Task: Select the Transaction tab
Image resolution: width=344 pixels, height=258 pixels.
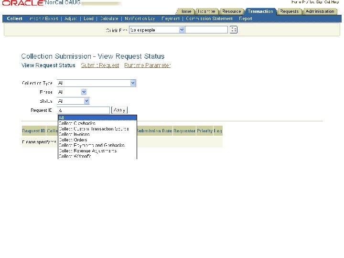Action: pos(260,11)
